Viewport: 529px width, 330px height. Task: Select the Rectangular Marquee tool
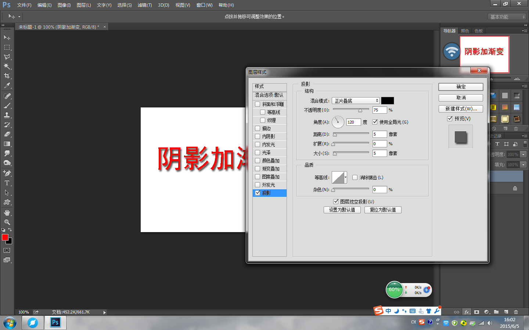[7, 47]
